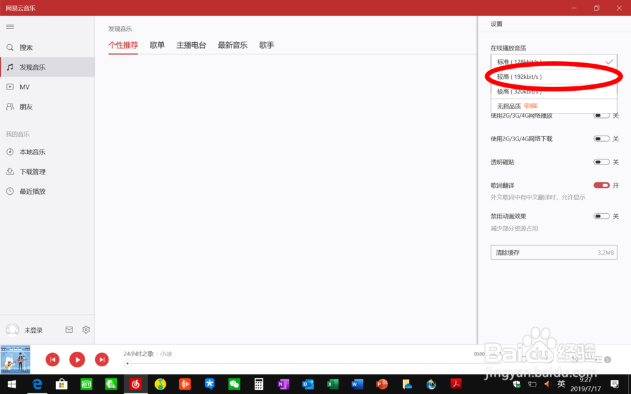The width and height of the screenshot is (631, 394).
Task: Click song title 24小时之歌
Action: pyautogui.click(x=138, y=354)
